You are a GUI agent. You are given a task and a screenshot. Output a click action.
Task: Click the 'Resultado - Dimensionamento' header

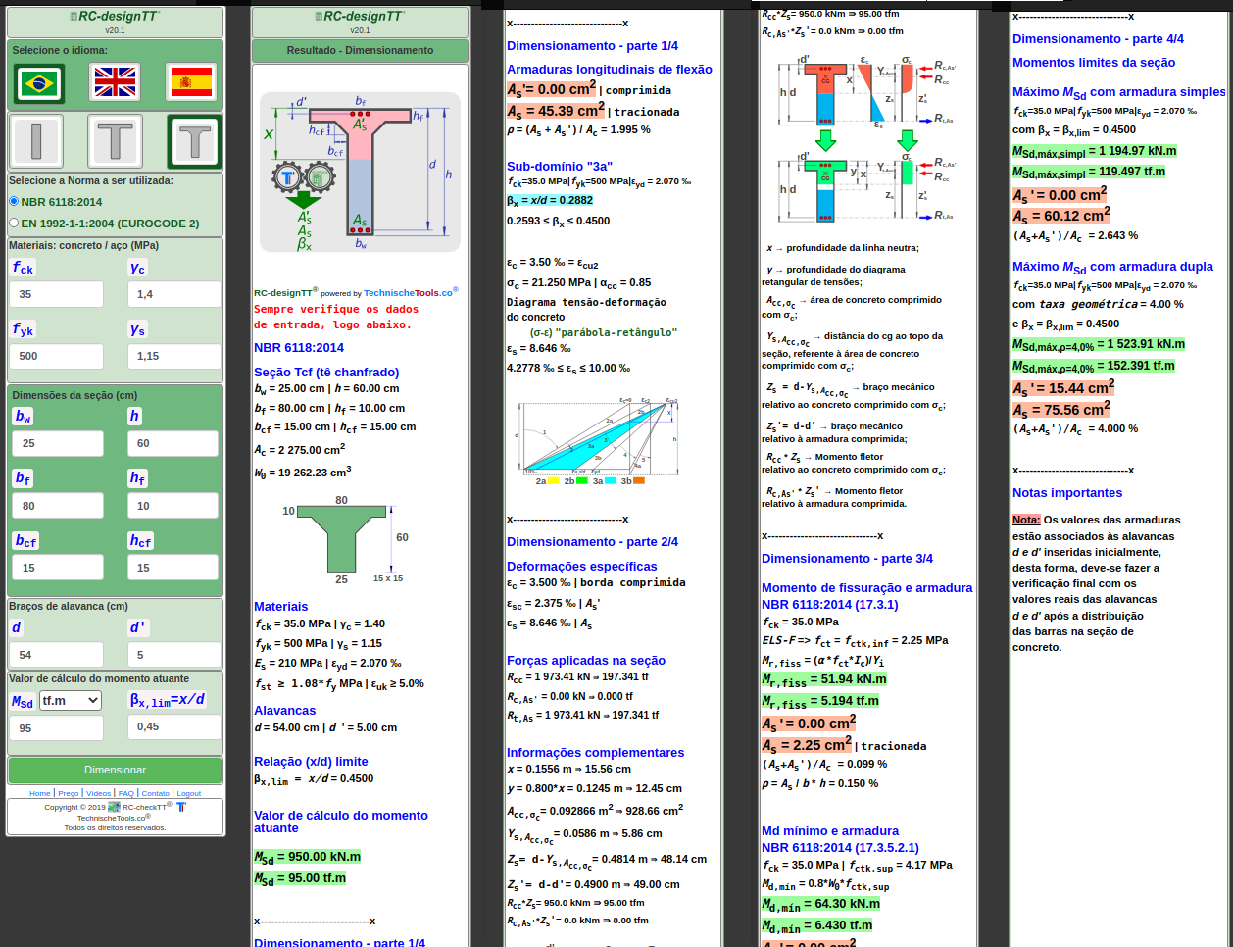click(x=360, y=50)
